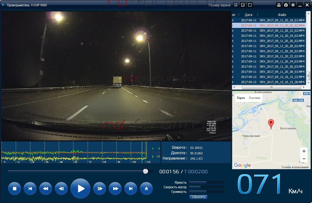The height and width of the screenshot is (203, 312).
Task: Click the Сбросить reset button
Action: tap(199, 197)
